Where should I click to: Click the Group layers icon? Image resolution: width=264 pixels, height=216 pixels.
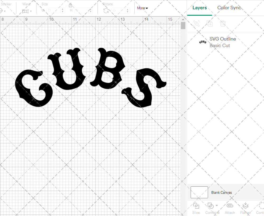pos(196,24)
